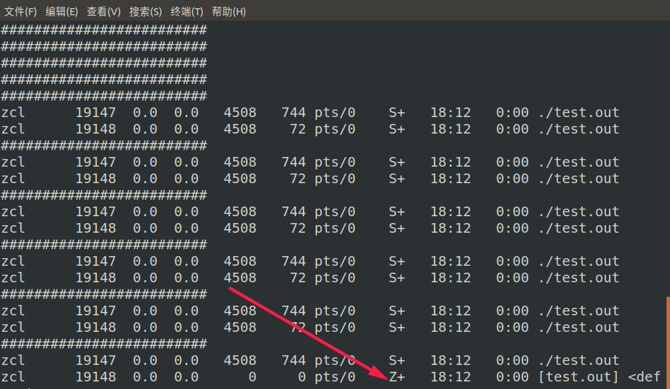Click the Z+ zombie status text
670x389 pixels.
coord(397,377)
